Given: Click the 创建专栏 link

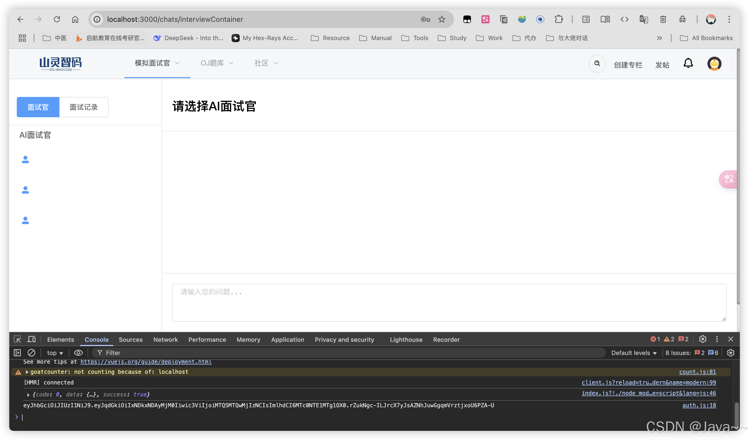Looking at the screenshot, I should [628, 65].
